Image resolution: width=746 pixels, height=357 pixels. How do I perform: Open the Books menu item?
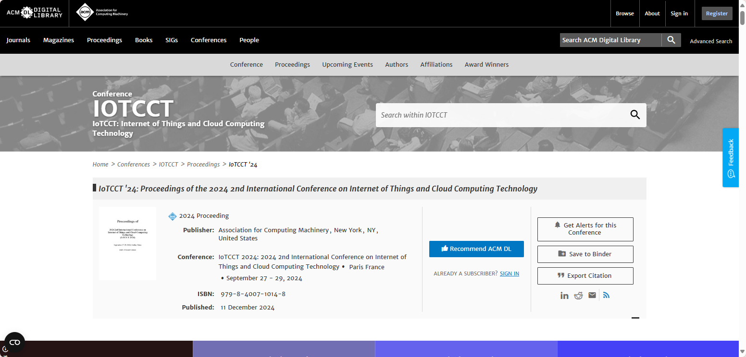tap(144, 40)
